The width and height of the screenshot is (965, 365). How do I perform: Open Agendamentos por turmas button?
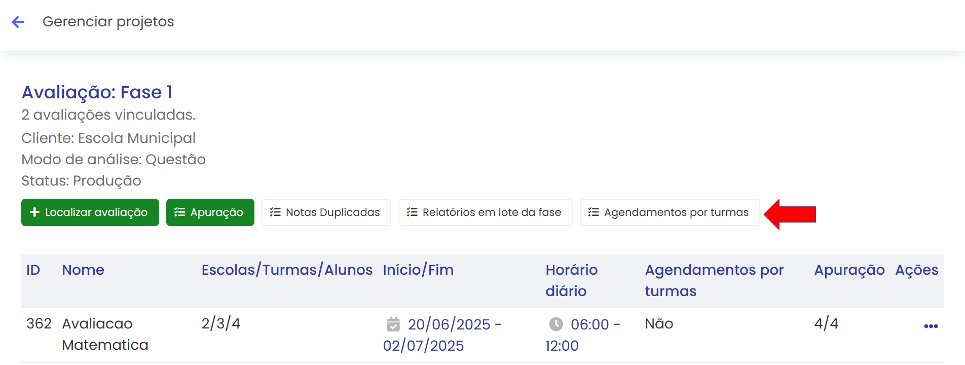click(x=670, y=212)
